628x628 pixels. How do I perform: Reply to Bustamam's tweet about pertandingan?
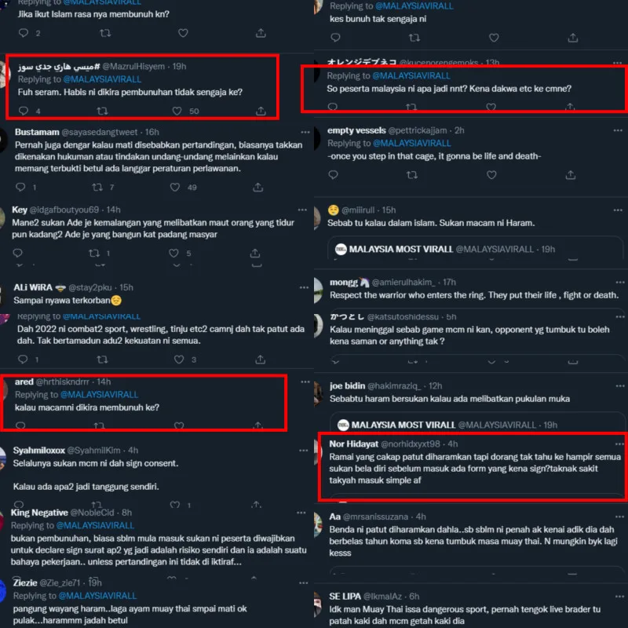pyautogui.click(x=20, y=187)
